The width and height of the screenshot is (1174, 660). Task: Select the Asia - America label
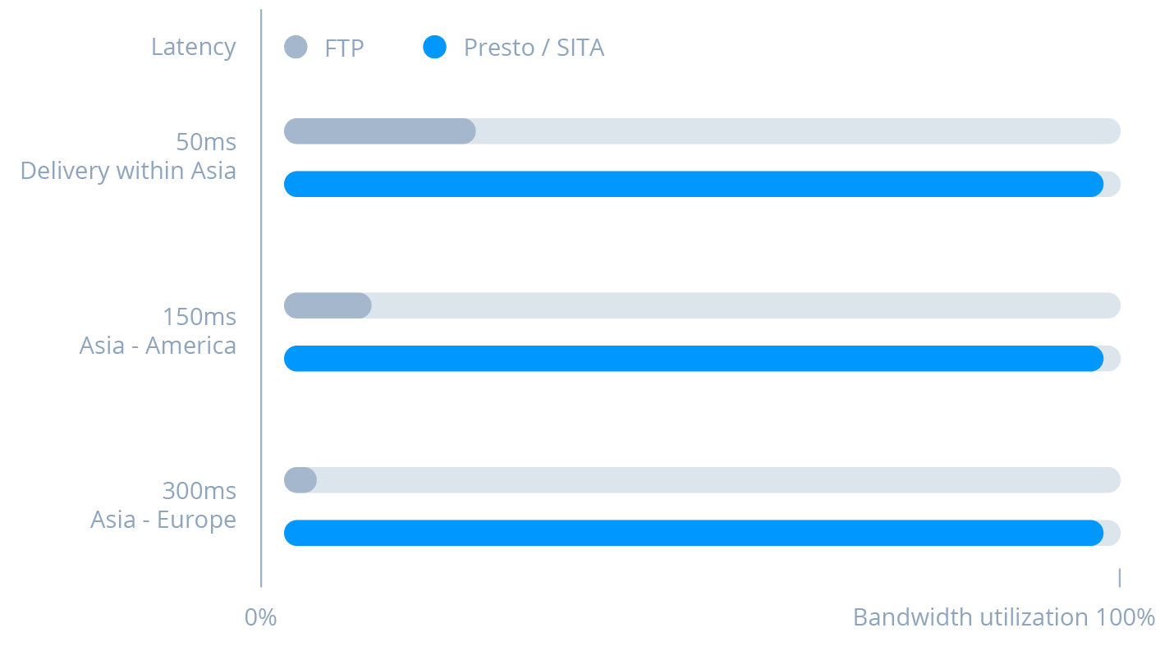coord(158,346)
